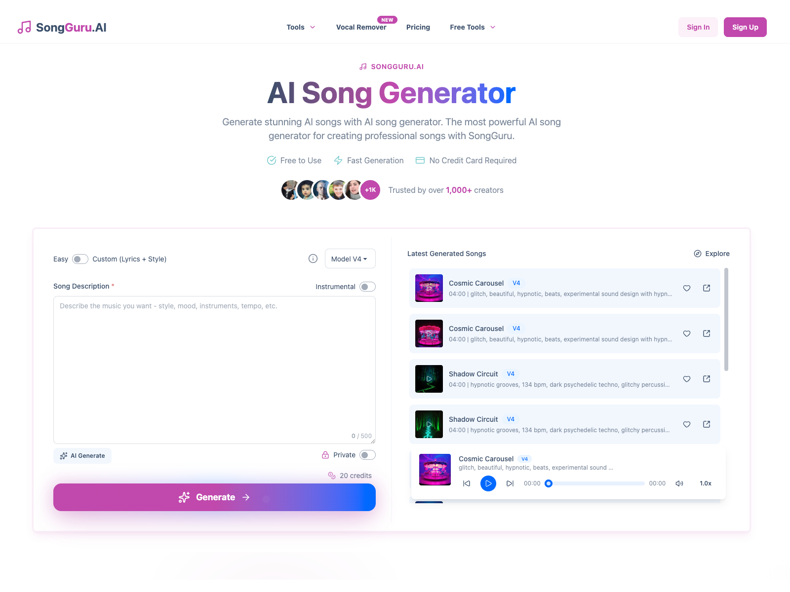Play the Cosmic Carousel track in the player
This screenshot has width=790, height=592.
[488, 483]
